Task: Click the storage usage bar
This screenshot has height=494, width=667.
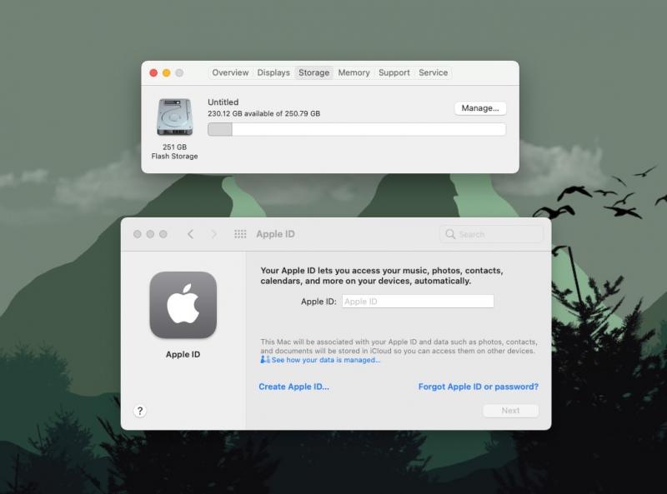Action: tap(357, 129)
